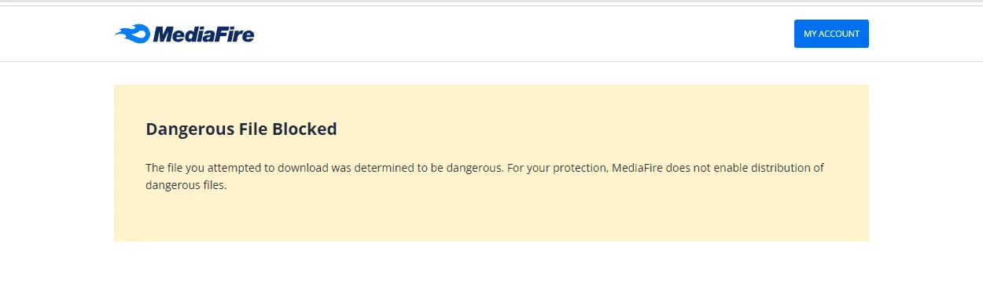Click the last line reading dangerous files.

click(186, 187)
